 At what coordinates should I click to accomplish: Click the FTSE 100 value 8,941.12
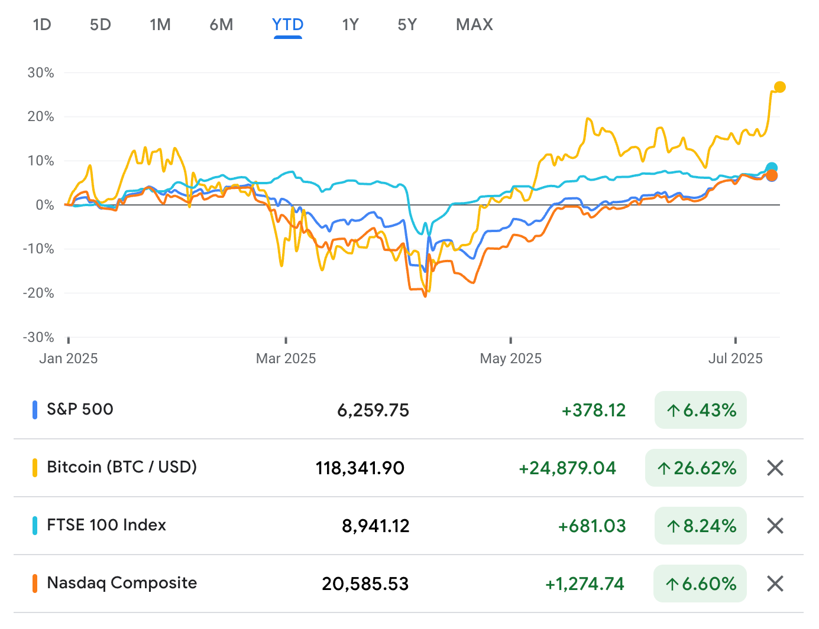click(x=375, y=526)
